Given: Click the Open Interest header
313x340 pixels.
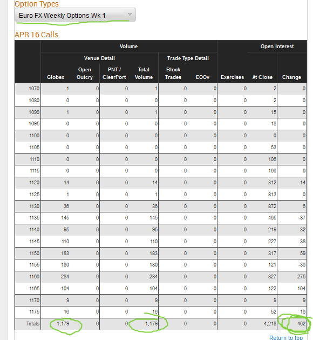Looking at the screenshot, I should (277, 46).
